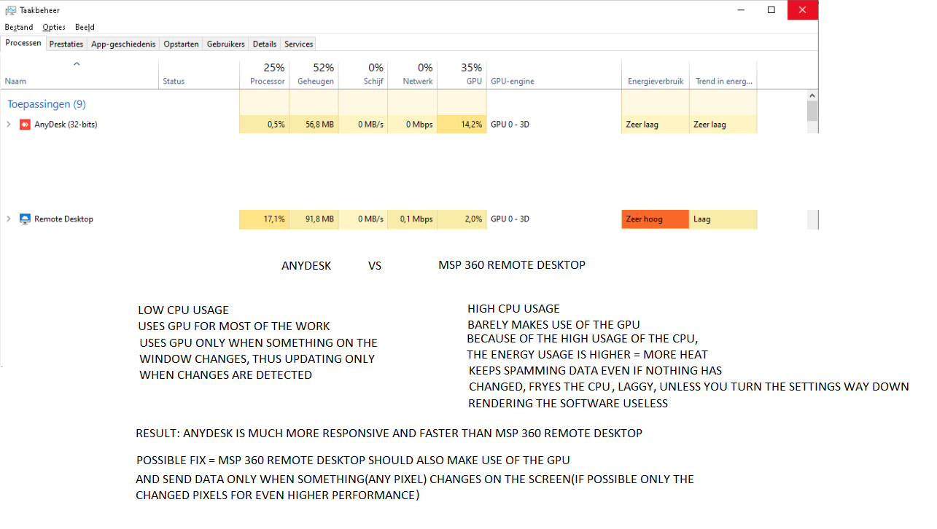Image resolution: width=937 pixels, height=529 pixels.
Task: Click the Remote Desktop application icon
Action: pos(25,219)
